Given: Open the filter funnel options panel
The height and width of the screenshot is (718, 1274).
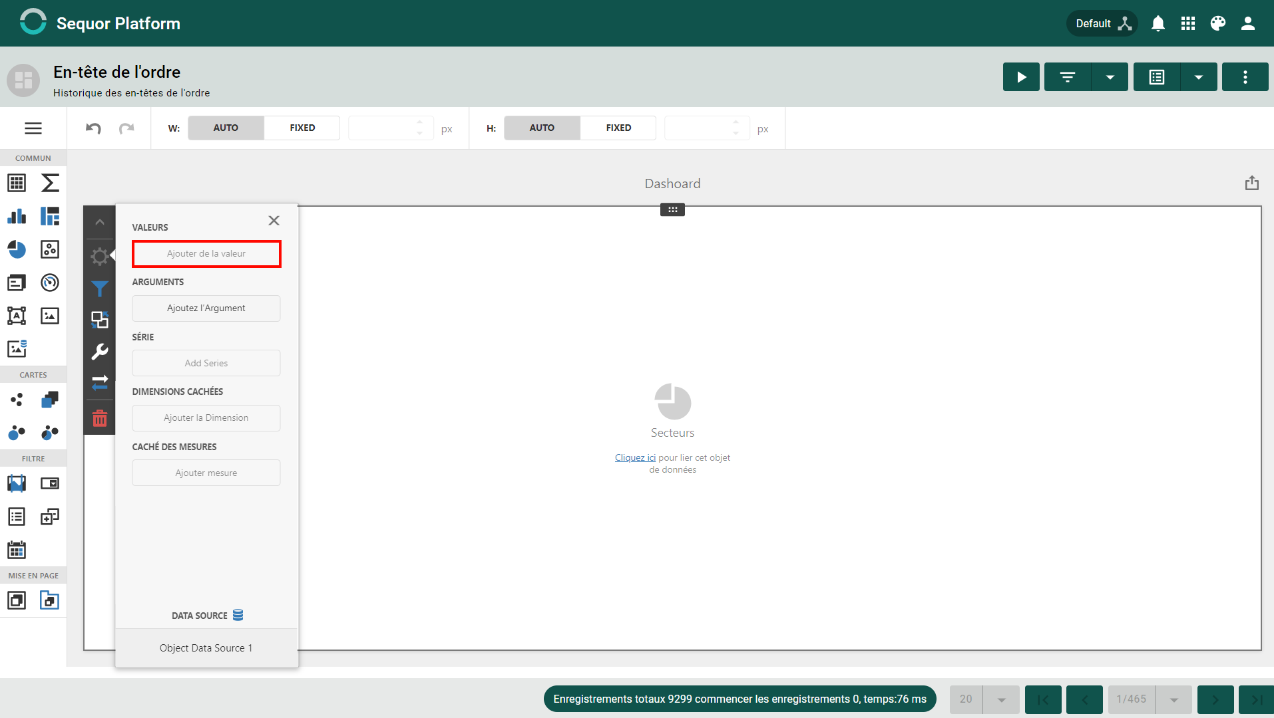Looking at the screenshot, I should click(x=100, y=289).
